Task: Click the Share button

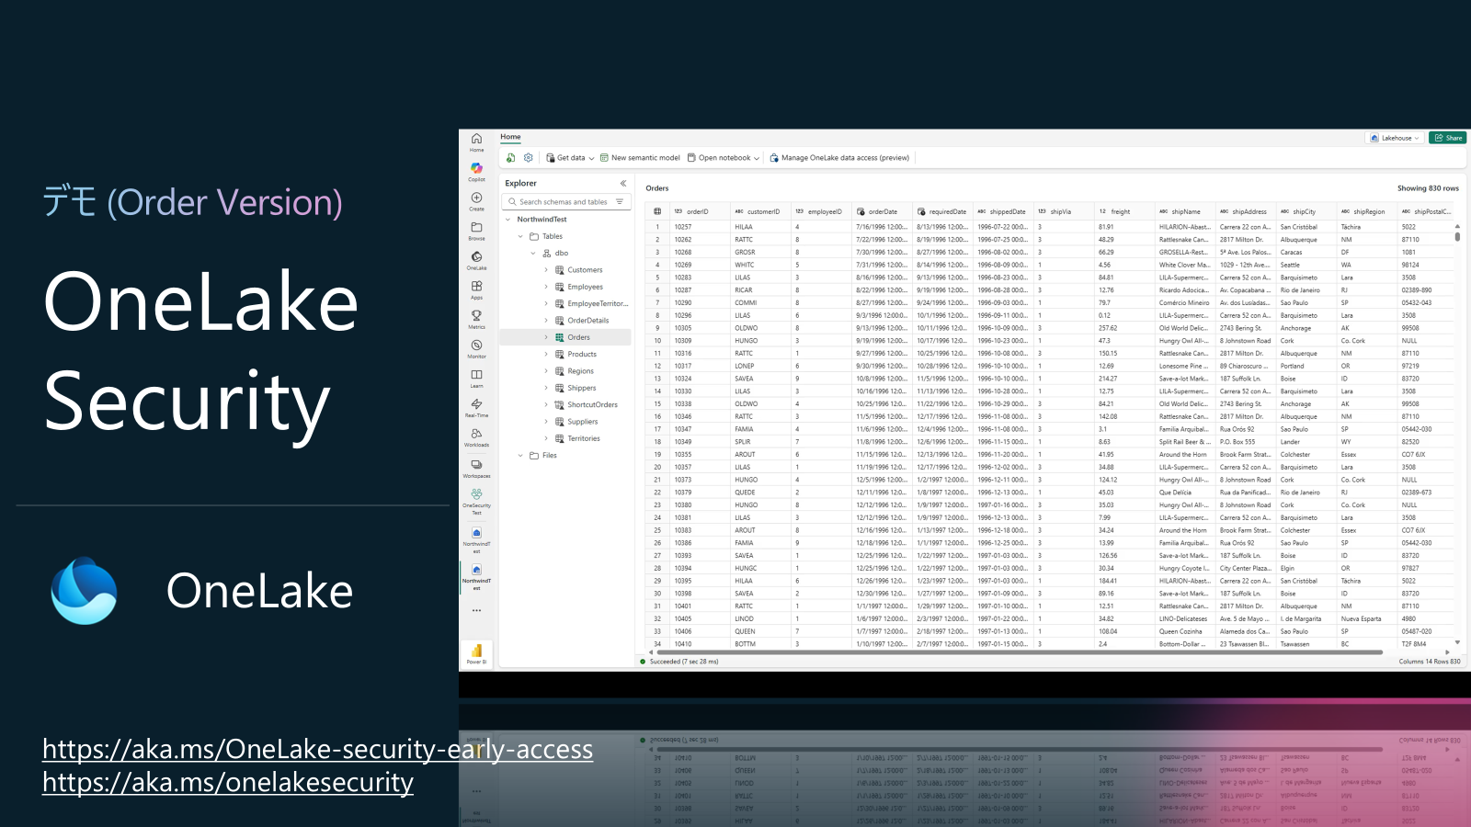Action: [x=1447, y=138]
